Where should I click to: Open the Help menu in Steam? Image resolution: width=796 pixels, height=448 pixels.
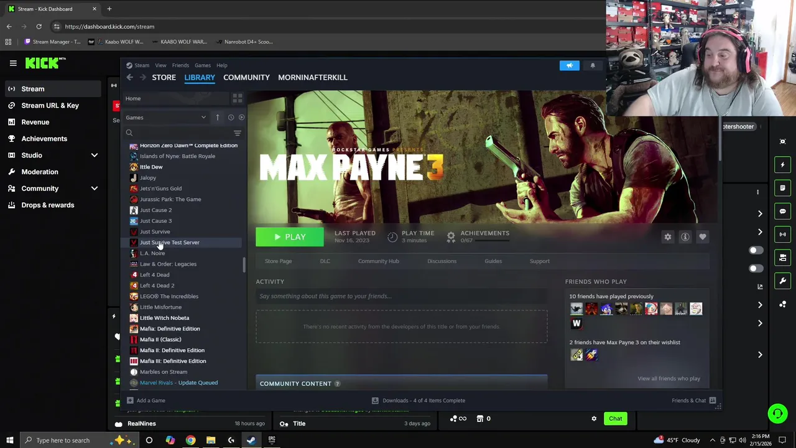coord(222,65)
